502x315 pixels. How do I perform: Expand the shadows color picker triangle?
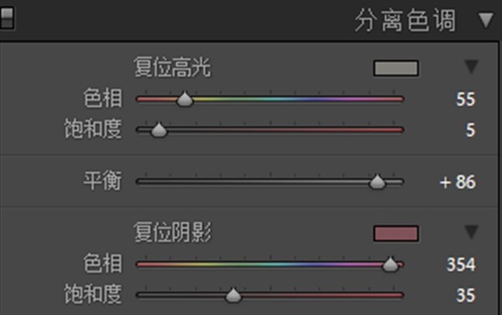[x=471, y=232]
